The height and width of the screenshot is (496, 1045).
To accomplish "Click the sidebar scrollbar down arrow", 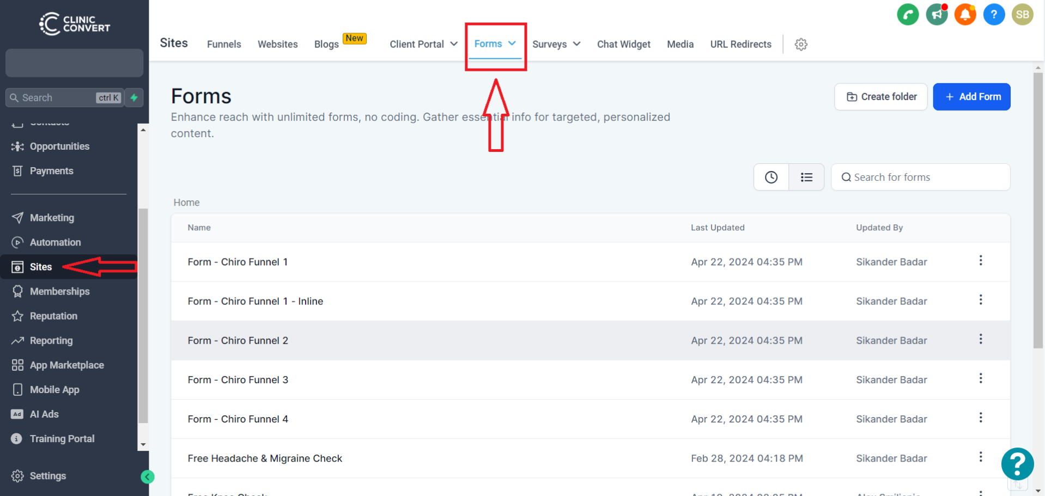I will pyautogui.click(x=143, y=445).
